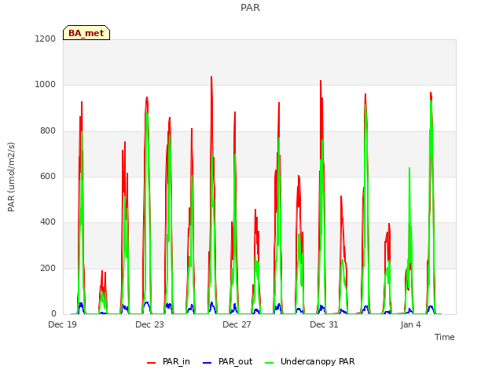503x377 pixels.
Task: Click the 400 y-axis tick label
Action: point(48,222)
